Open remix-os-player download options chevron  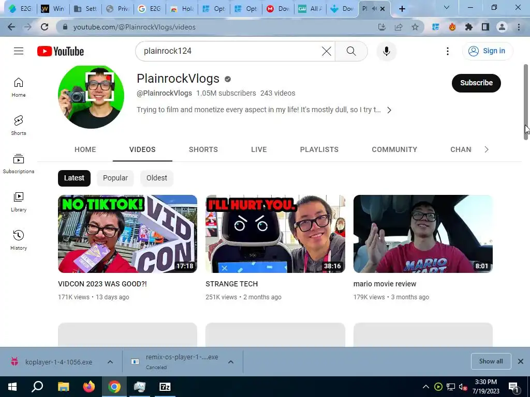tap(231, 362)
